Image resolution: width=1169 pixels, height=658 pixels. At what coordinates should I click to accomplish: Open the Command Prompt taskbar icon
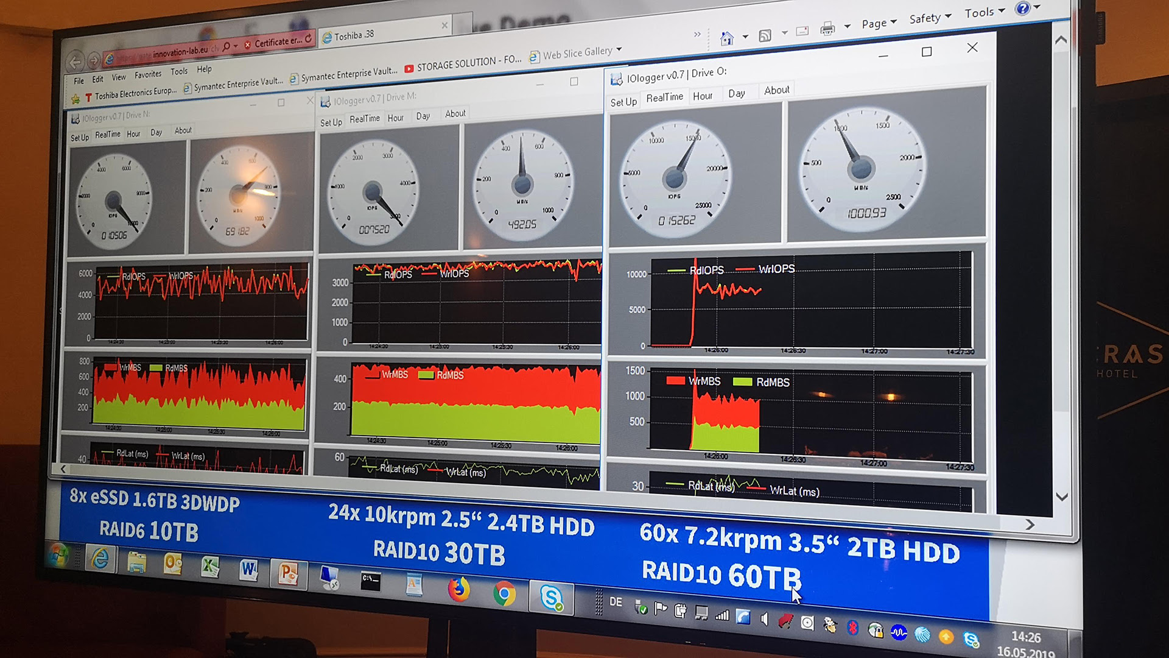point(370,581)
